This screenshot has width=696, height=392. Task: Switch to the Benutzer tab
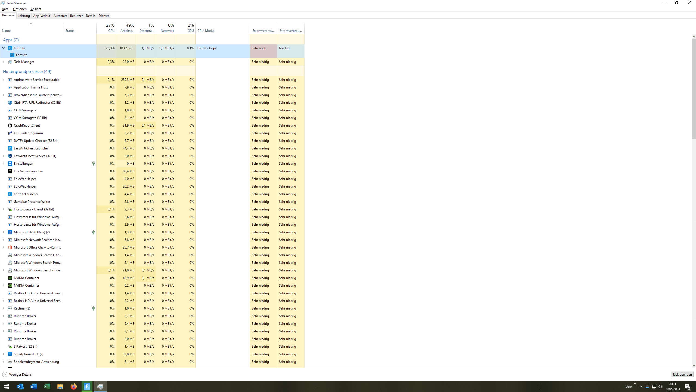(76, 16)
